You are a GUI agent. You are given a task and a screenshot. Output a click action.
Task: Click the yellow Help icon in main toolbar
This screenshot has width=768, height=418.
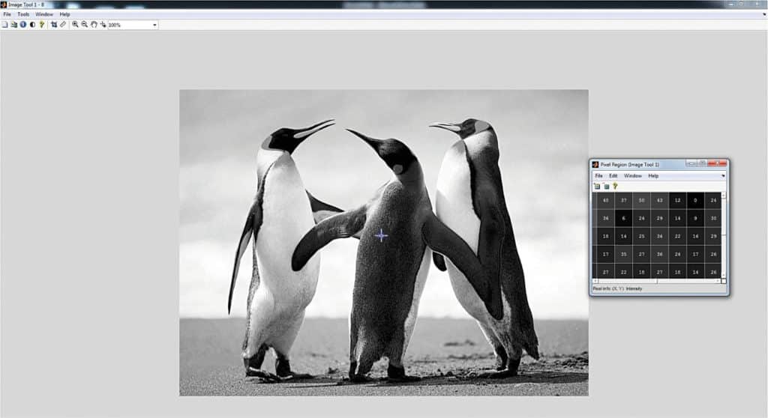[42, 25]
